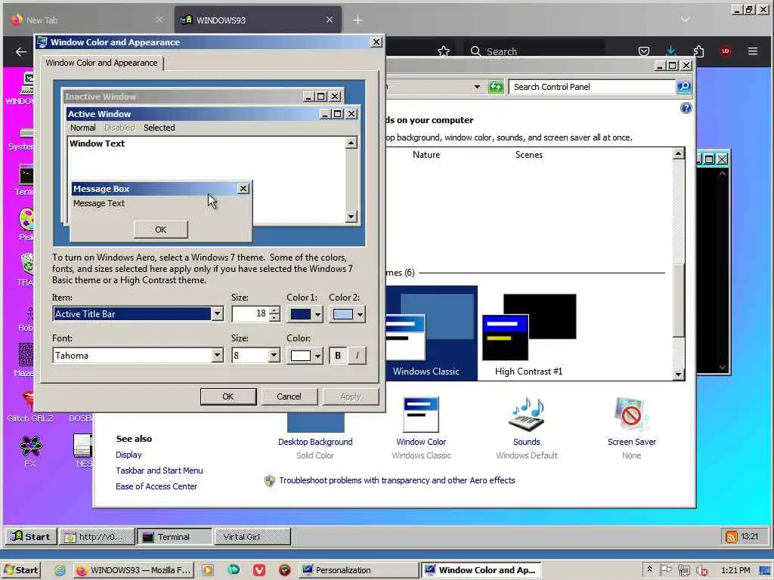Open the Firefox list all tabs chevron

(685, 20)
